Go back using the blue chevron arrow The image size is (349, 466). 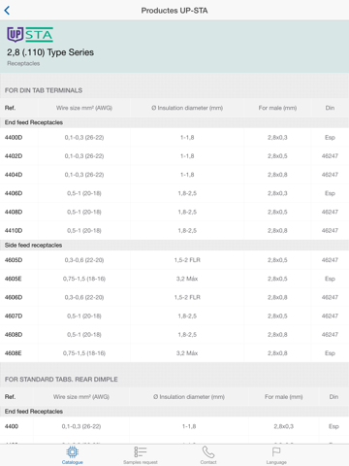[7, 11]
